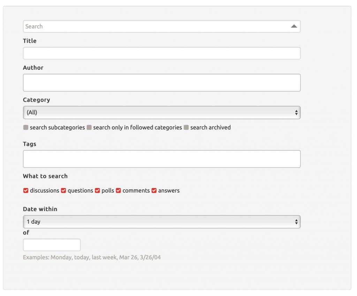
Task: Click the 'Examples: Monday, today, last week' hint text
Action: point(92,258)
